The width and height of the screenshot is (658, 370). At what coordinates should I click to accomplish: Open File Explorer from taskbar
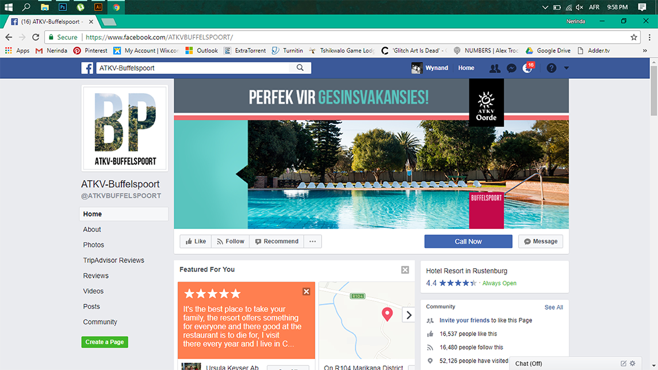pos(44,7)
